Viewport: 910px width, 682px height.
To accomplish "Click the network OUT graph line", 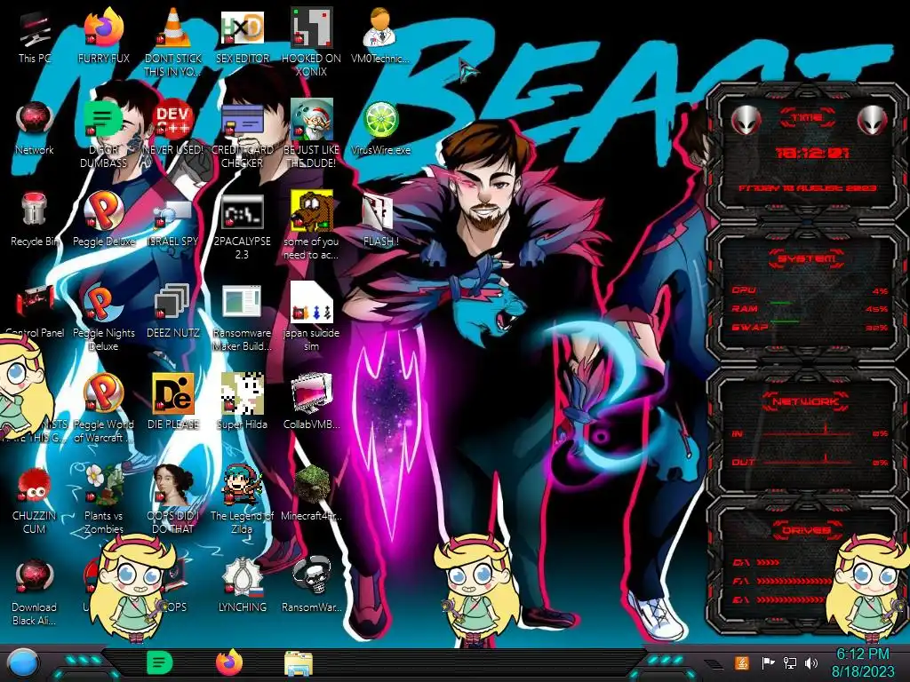I will 807,461.
